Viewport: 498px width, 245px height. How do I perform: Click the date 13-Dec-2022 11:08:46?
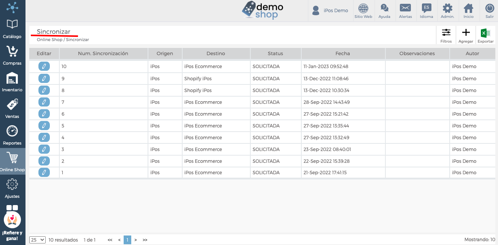point(326,79)
